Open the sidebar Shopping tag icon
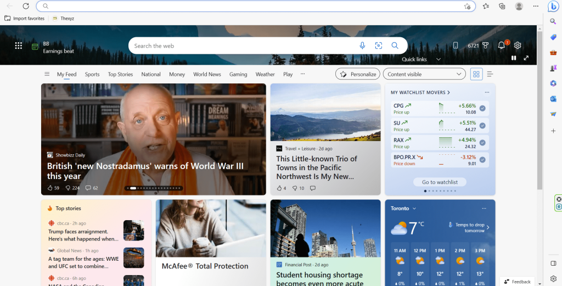Image resolution: width=562 pixels, height=286 pixels. point(553,37)
